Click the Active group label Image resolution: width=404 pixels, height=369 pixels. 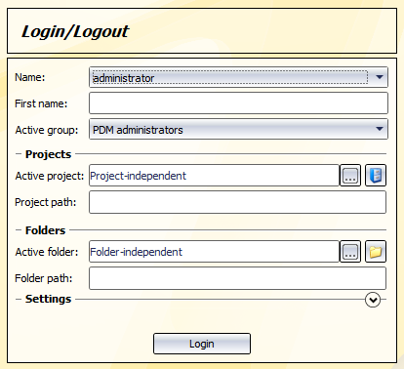tap(47, 130)
